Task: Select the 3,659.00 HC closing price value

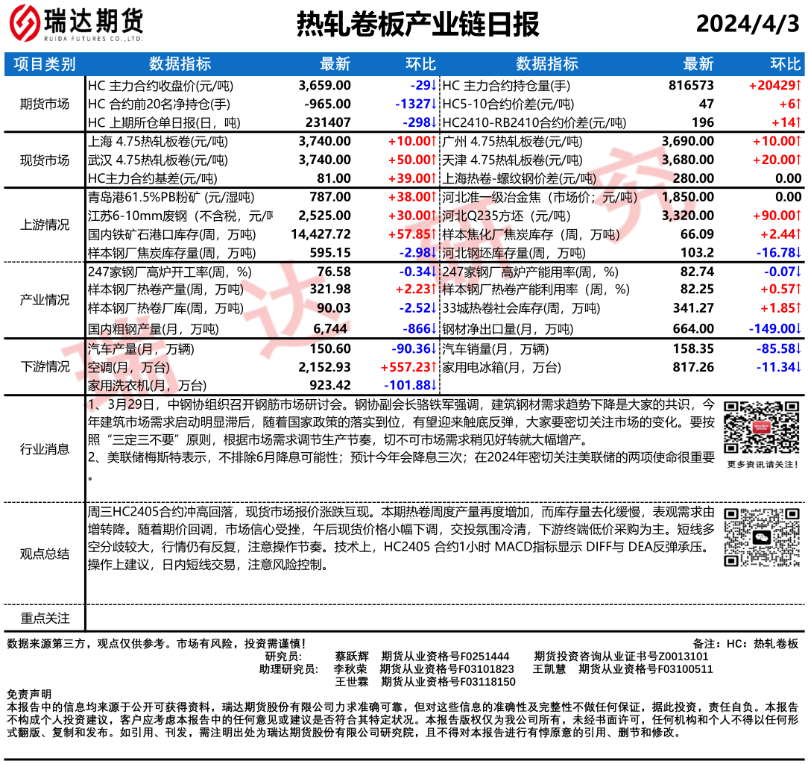Action: click(x=324, y=85)
